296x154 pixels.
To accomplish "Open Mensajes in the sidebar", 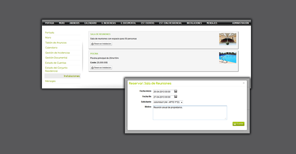I will (50, 81).
